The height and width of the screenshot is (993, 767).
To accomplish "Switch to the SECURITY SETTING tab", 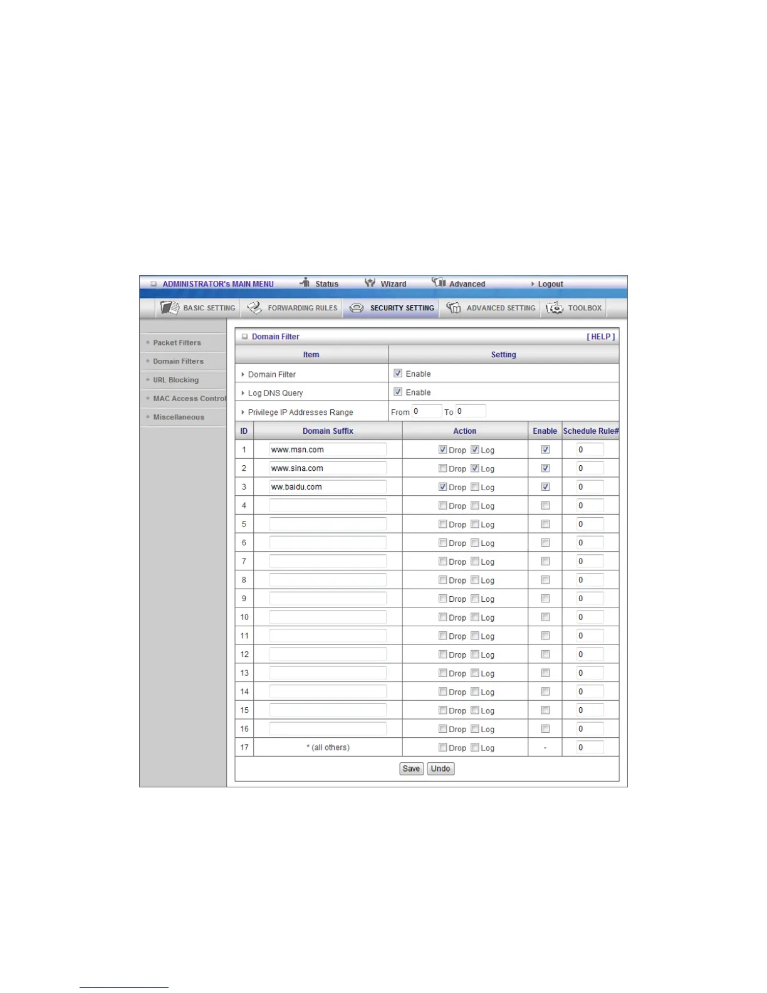I will 391,308.
